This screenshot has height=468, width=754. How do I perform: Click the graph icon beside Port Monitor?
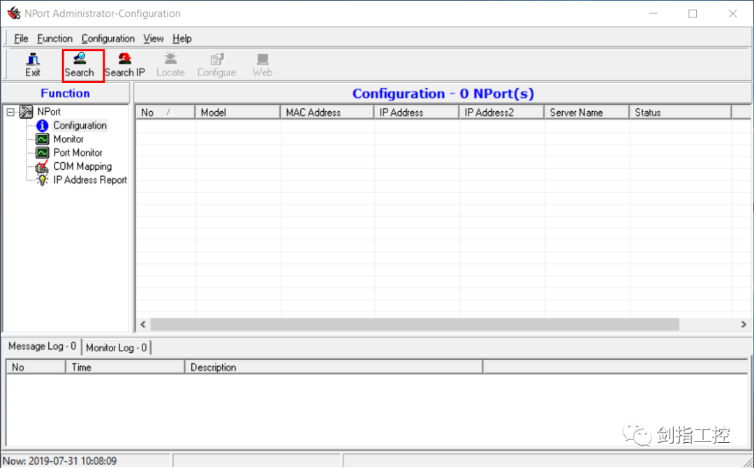[x=43, y=152]
